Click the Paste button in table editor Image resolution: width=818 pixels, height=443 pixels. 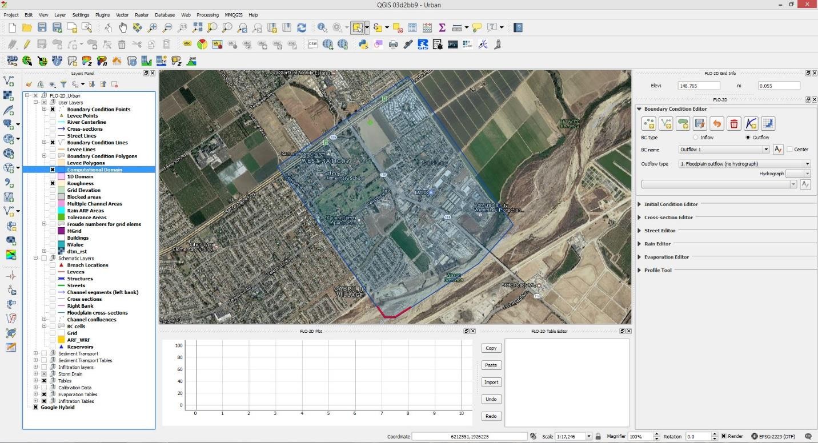point(491,365)
